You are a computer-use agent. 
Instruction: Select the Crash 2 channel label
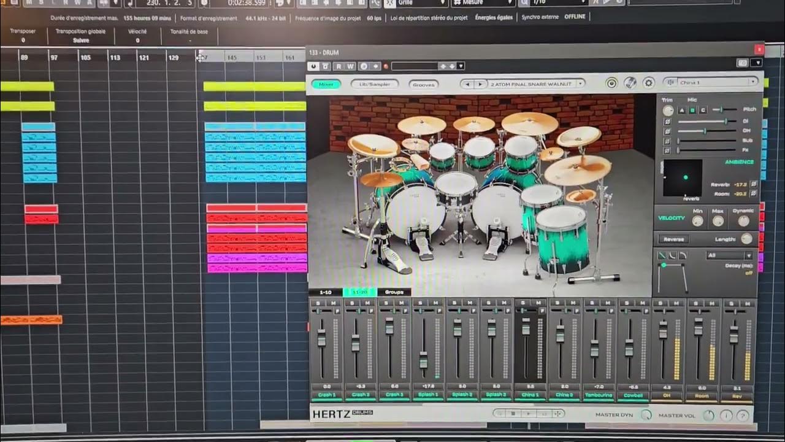point(360,395)
